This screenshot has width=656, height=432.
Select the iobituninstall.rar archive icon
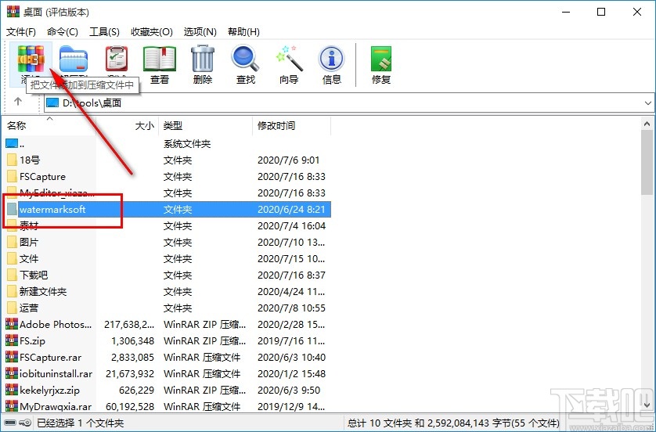tap(12, 373)
